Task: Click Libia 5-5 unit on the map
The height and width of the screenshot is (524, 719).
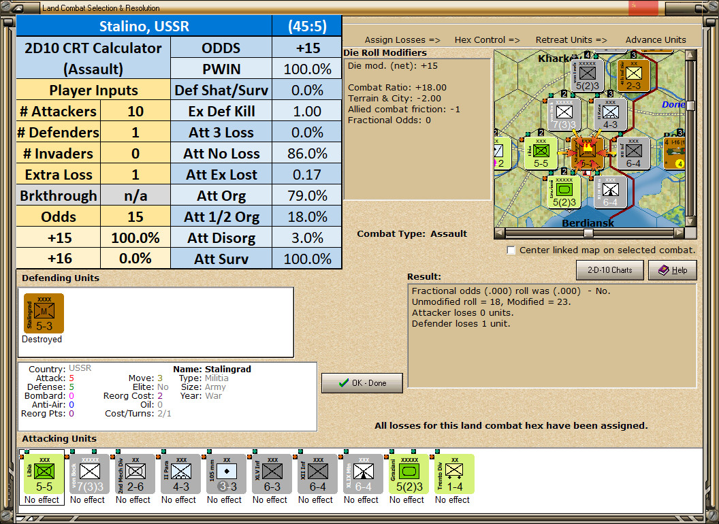Action: (x=541, y=153)
